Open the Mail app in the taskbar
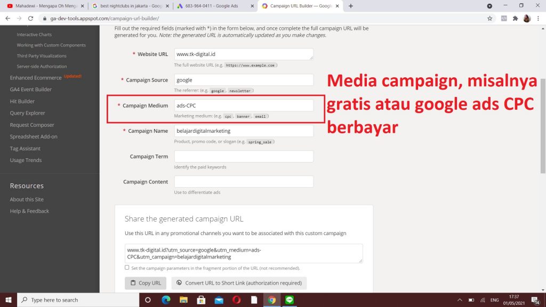This screenshot has width=546, height=307. click(x=219, y=300)
